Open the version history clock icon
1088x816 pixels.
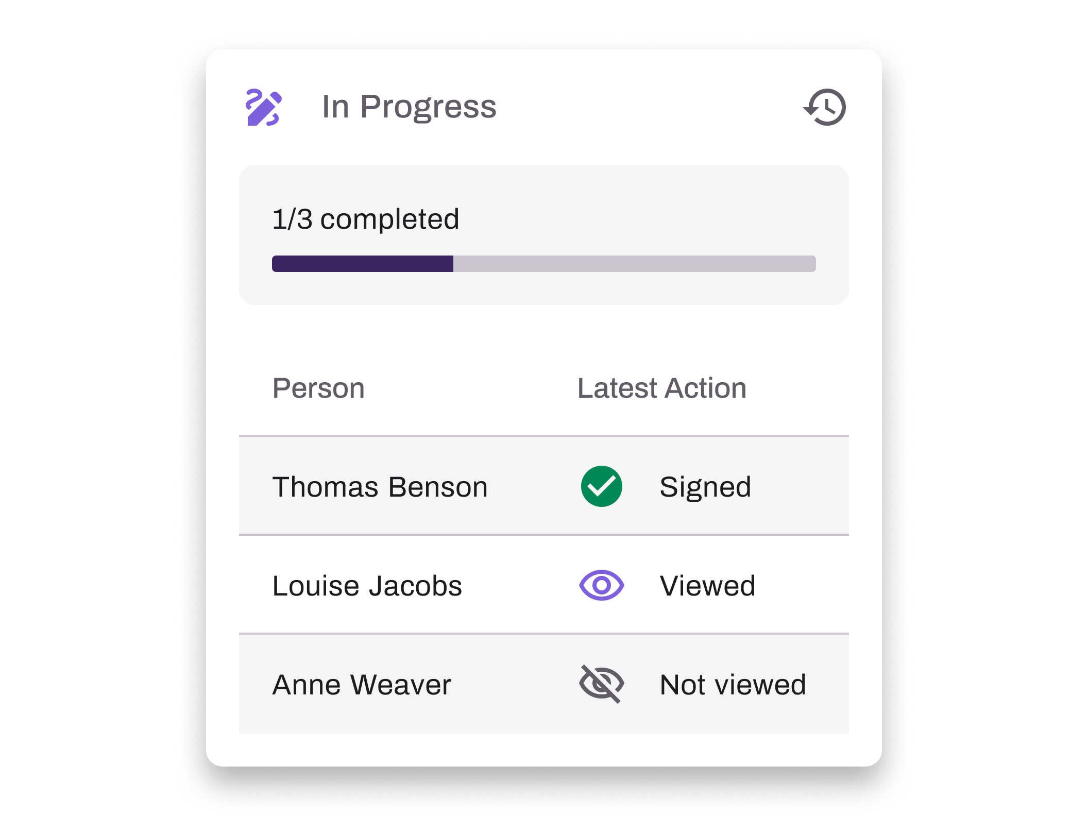(x=824, y=107)
